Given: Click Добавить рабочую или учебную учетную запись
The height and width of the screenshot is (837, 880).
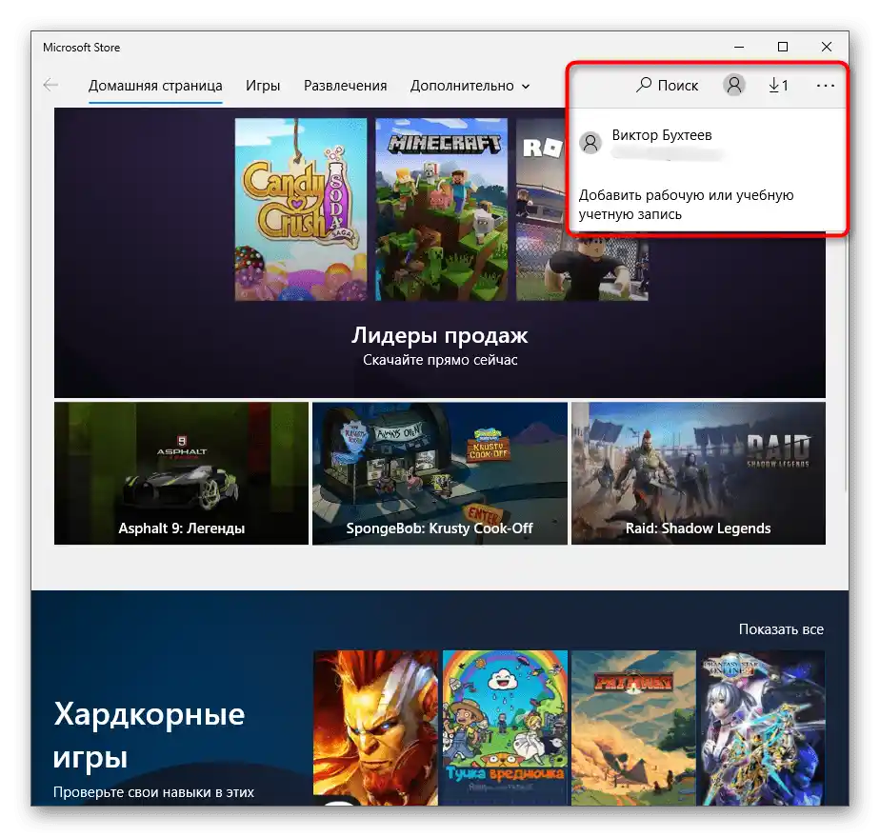Looking at the screenshot, I should tap(686, 205).
